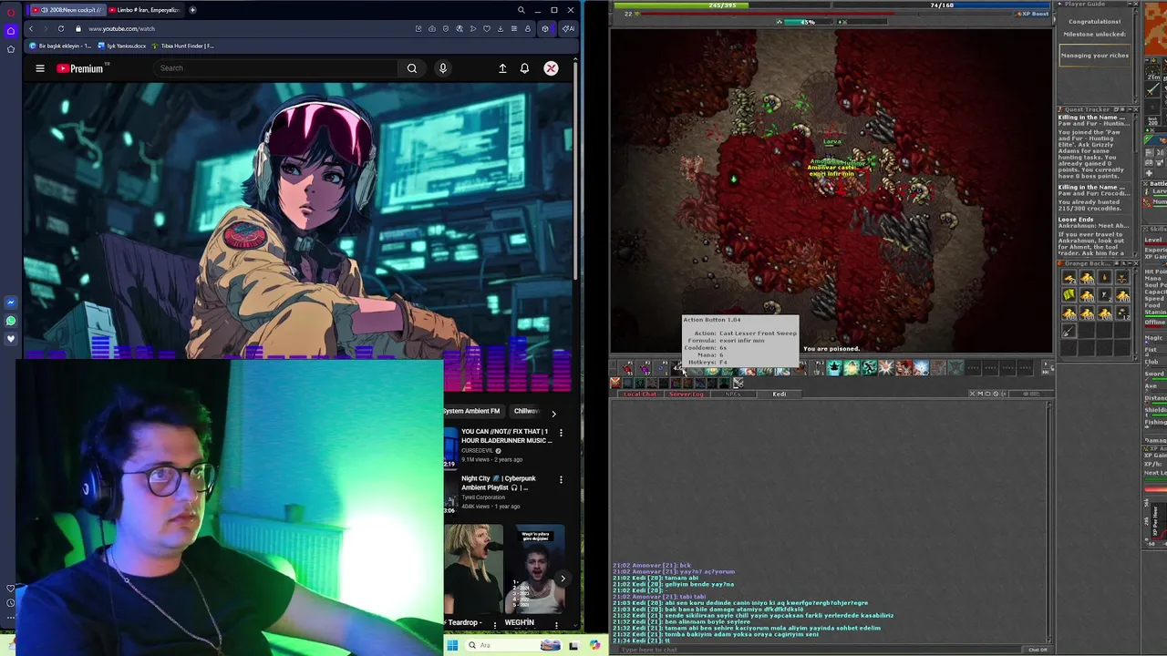Show more Shorts with the next arrow
This screenshot has height=656, width=1167.
563,578
